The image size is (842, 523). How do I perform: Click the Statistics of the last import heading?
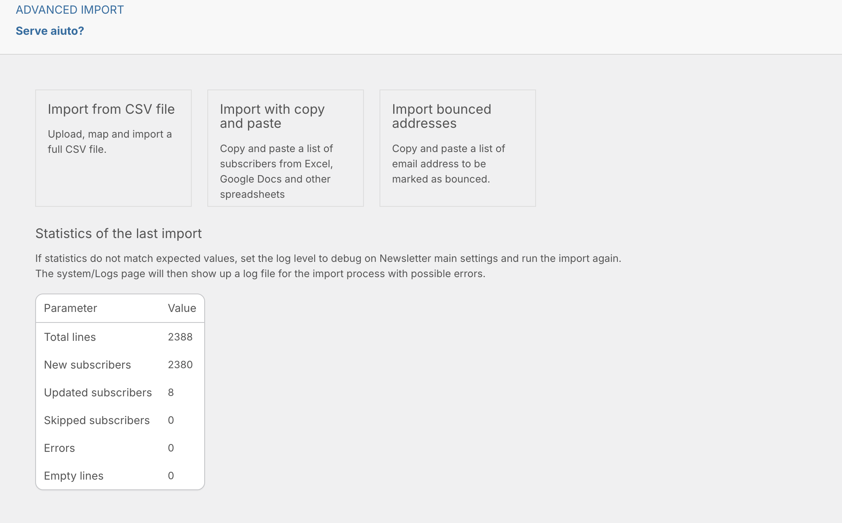pos(119,233)
